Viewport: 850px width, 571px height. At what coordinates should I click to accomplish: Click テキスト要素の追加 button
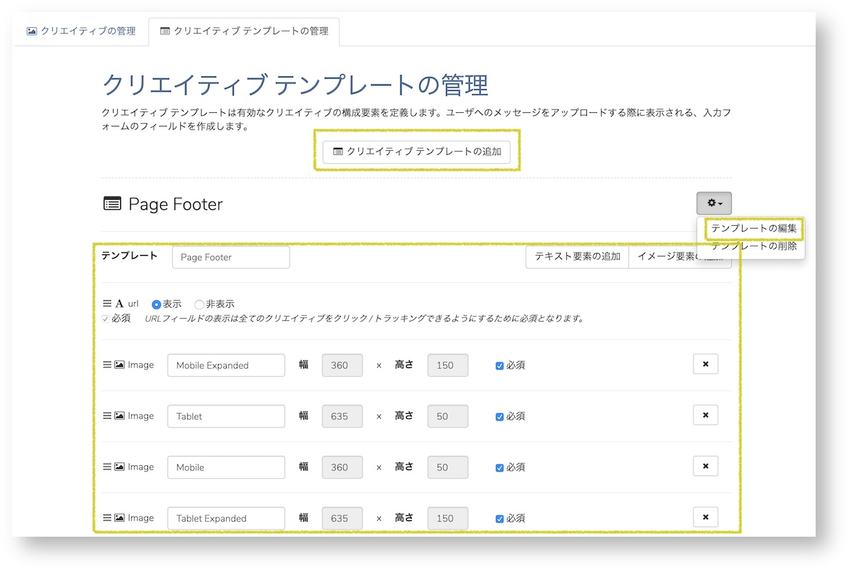[578, 257]
